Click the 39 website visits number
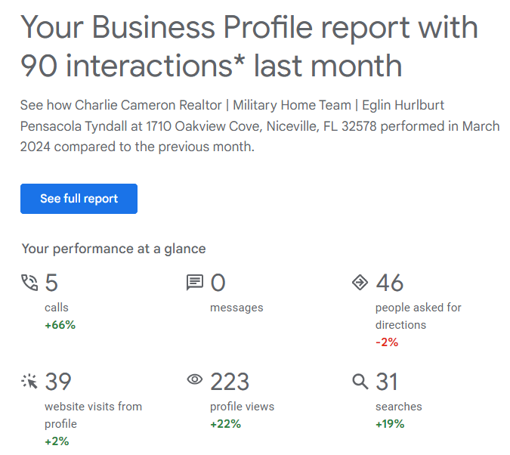Viewport: 510px width, 455px height. tap(58, 382)
